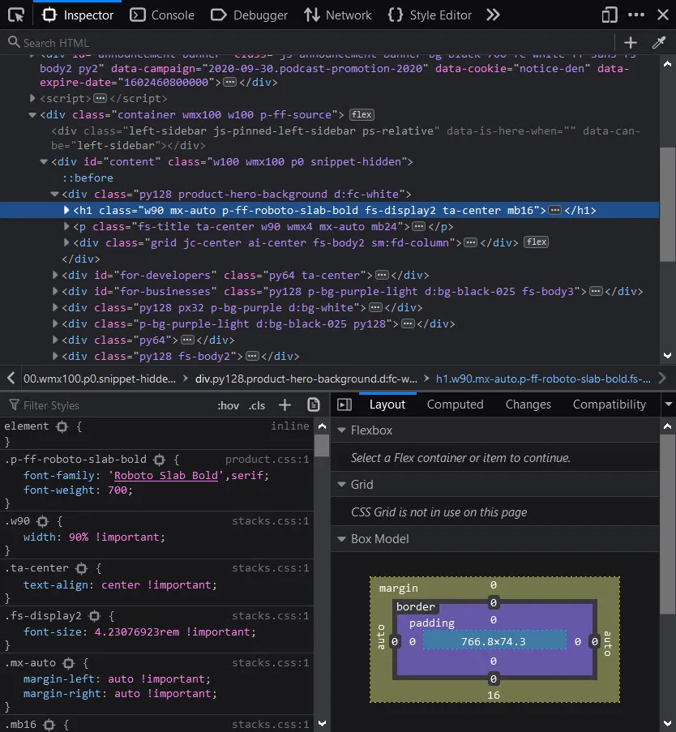The image size is (676, 732).
Task: Expand the for-businesses div node
Action: [56, 291]
